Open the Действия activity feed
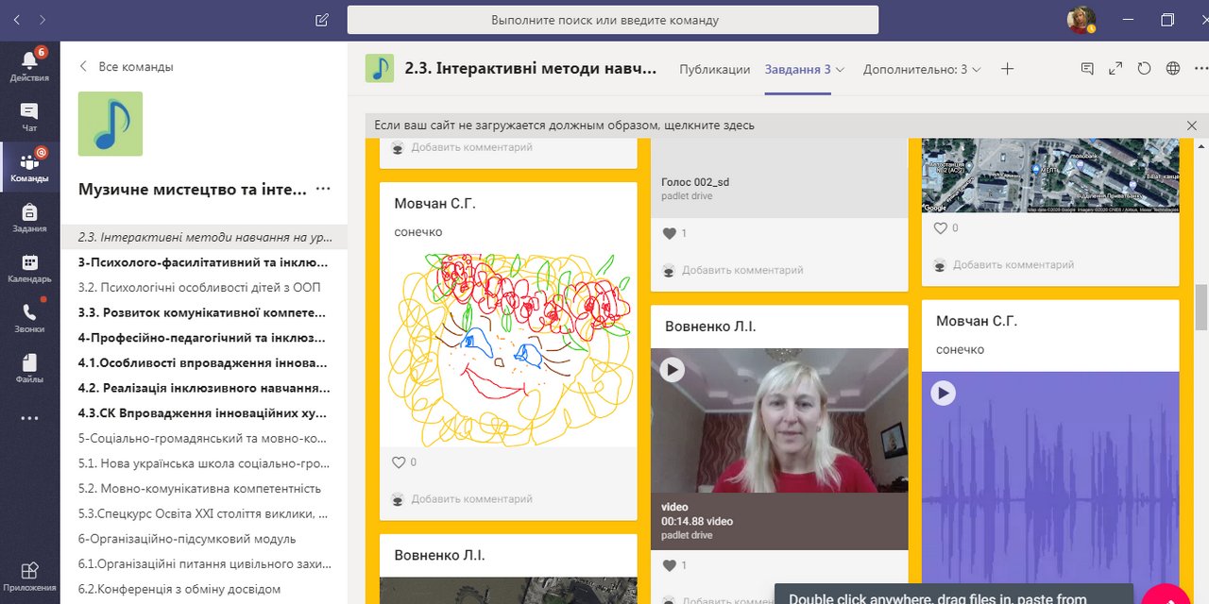This screenshot has height=604, width=1209. click(29, 65)
